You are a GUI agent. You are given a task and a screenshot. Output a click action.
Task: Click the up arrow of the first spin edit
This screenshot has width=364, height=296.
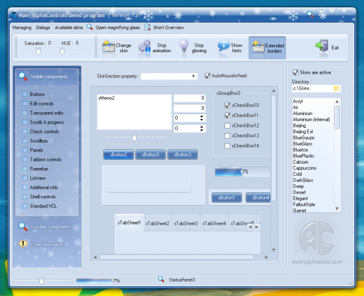click(x=201, y=116)
